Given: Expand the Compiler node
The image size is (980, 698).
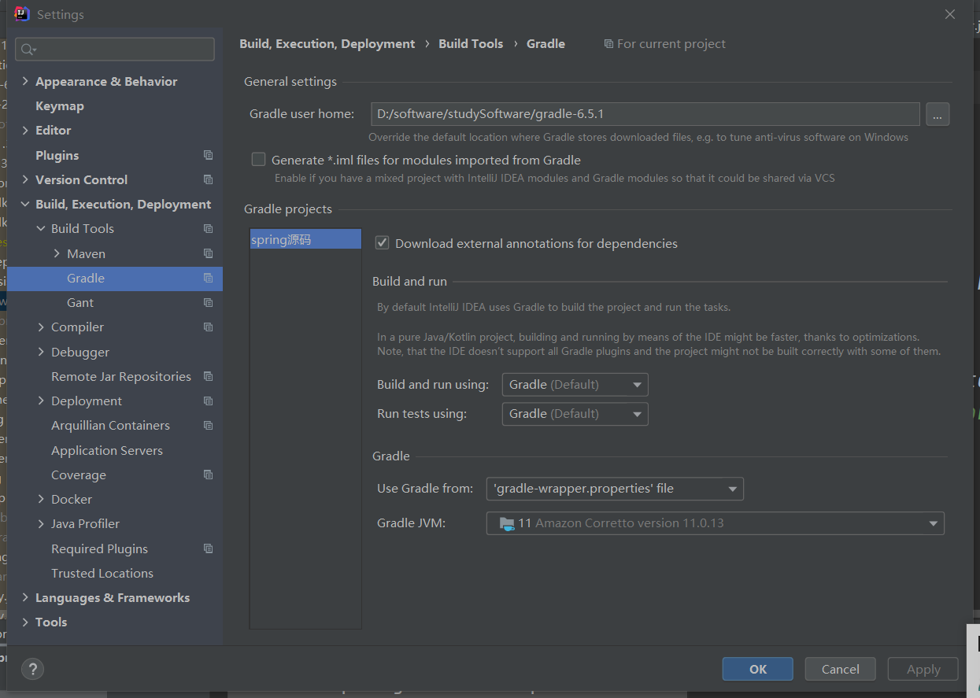Looking at the screenshot, I should 41,327.
